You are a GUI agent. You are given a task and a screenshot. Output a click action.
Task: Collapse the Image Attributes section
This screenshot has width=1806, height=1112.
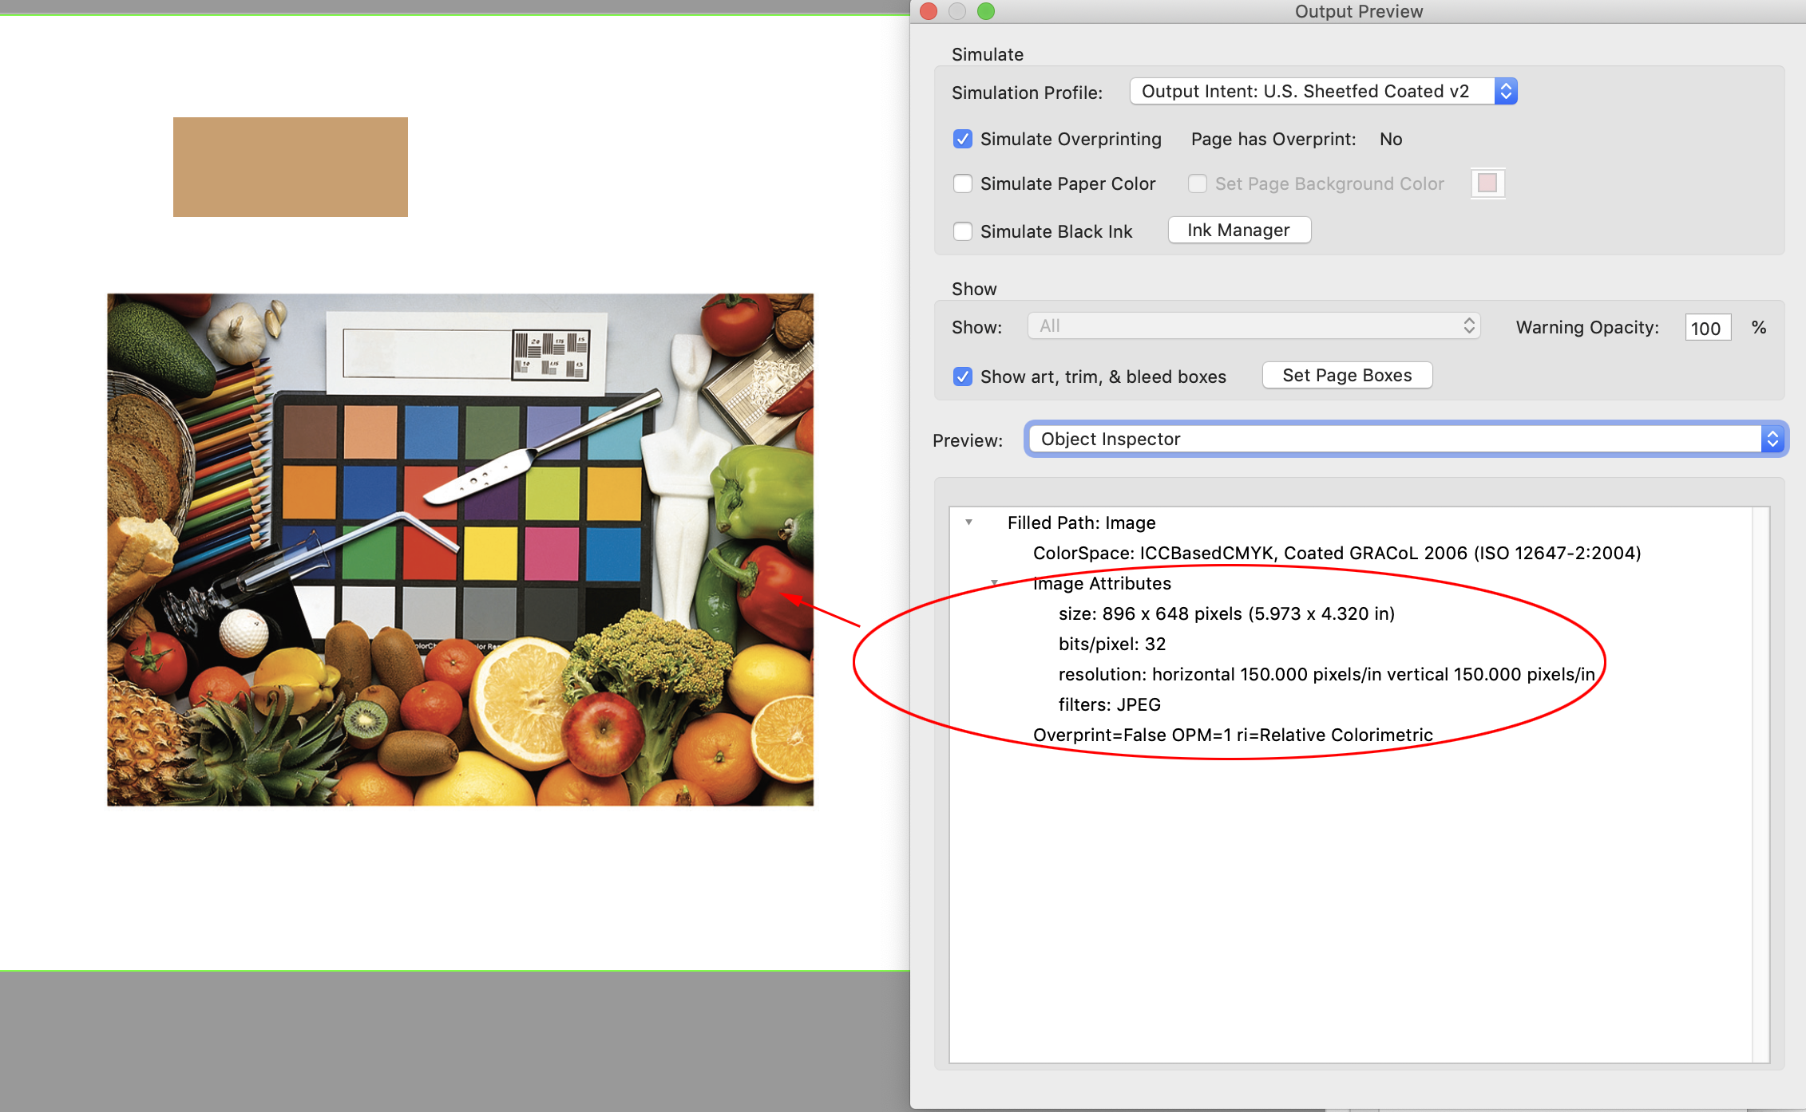coord(994,582)
